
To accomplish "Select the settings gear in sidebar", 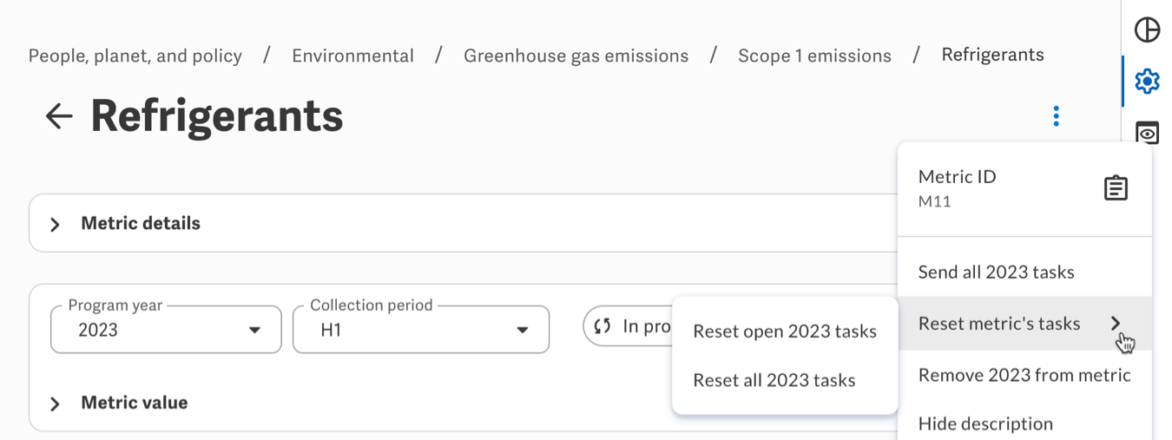I will (x=1147, y=82).
